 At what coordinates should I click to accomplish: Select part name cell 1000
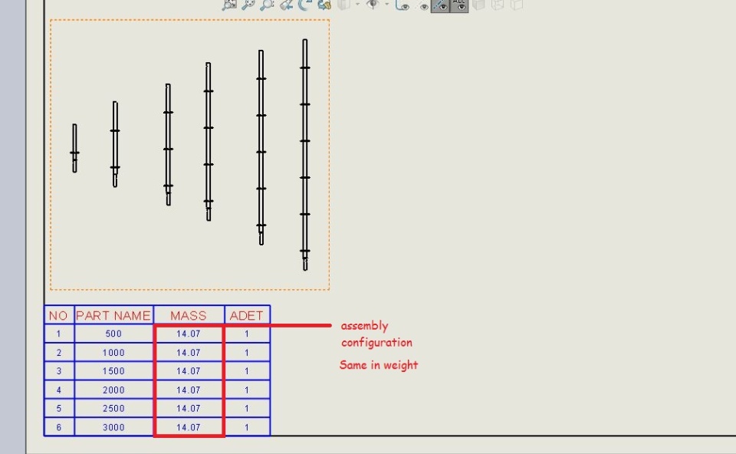coord(113,353)
